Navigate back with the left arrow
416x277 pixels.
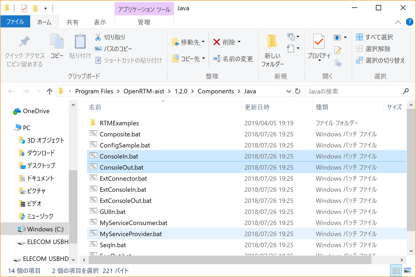point(11,91)
